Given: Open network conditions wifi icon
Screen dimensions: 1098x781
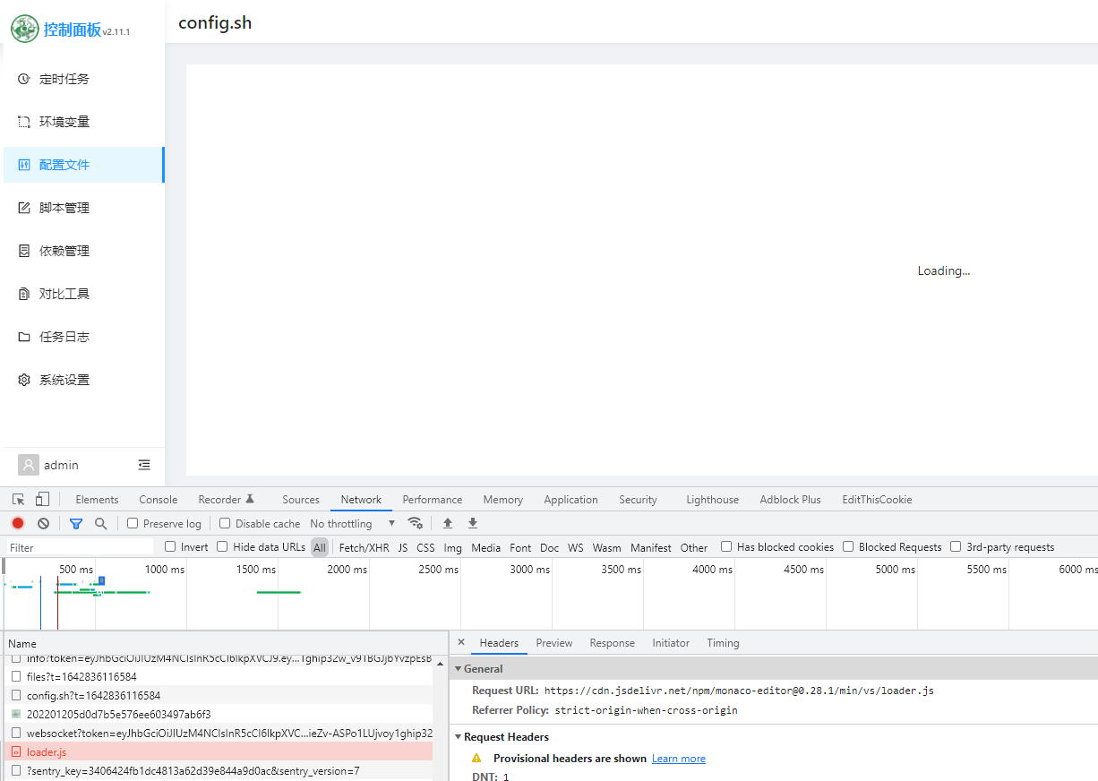Looking at the screenshot, I should (x=415, y=523).
